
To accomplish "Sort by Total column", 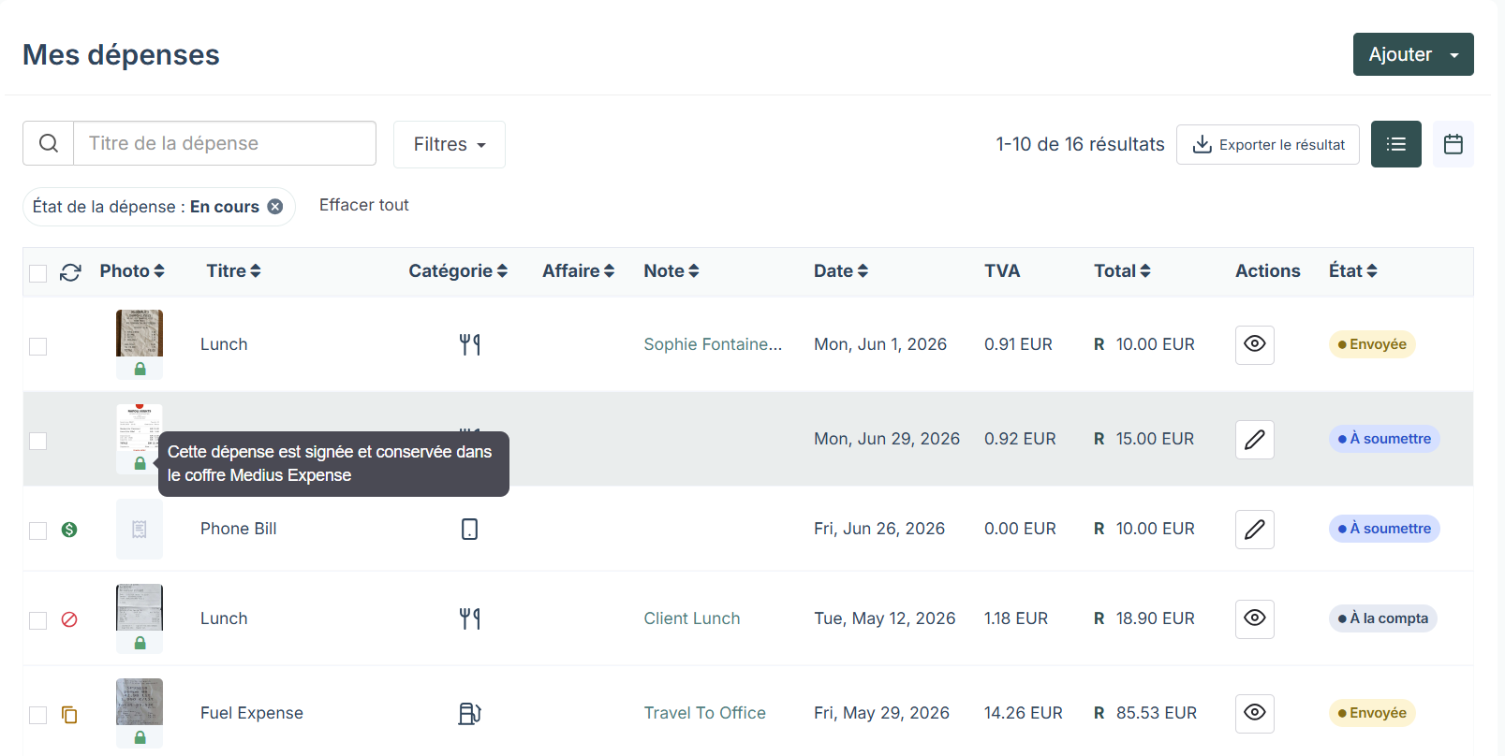I will (x=1122, y=270).
